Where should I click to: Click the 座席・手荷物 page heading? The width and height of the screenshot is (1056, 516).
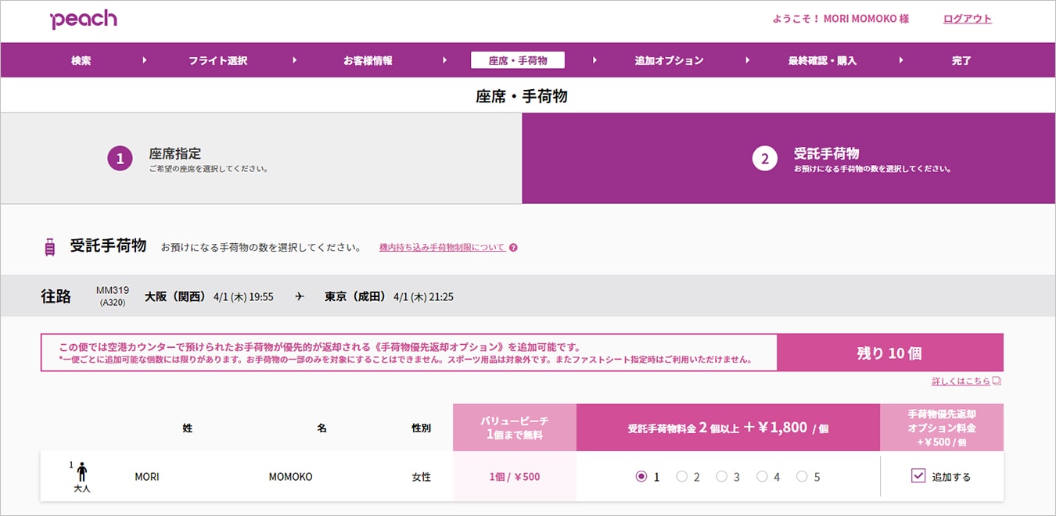click(x=522, y=96)
